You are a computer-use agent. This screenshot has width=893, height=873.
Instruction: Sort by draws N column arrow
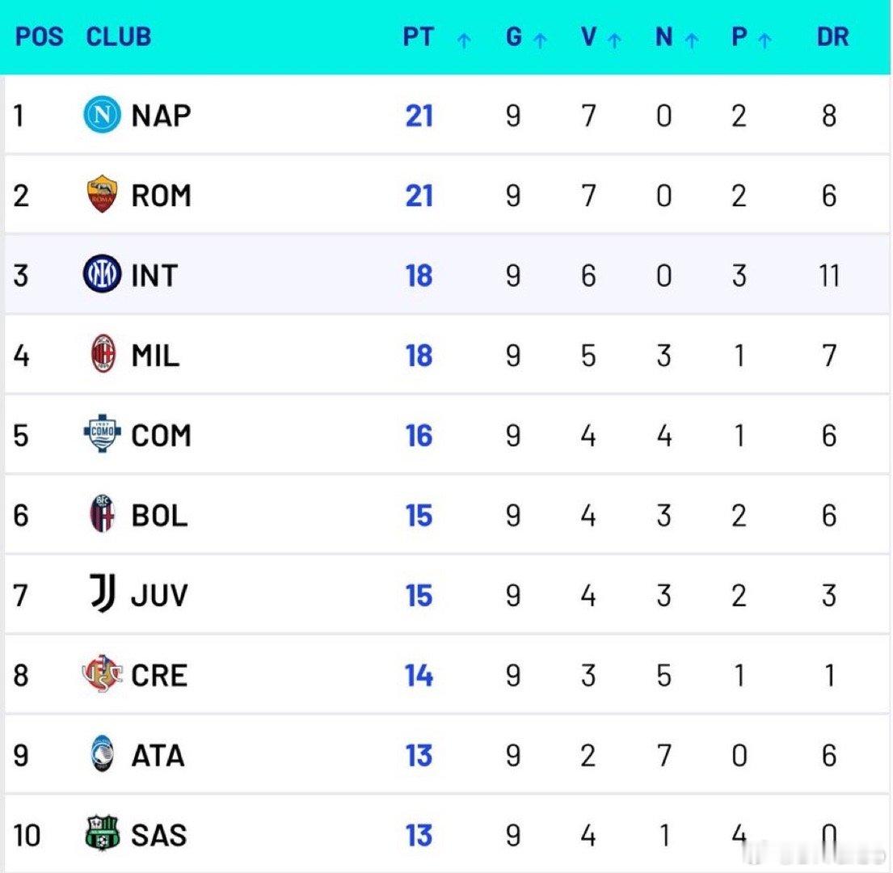point(691,40)
